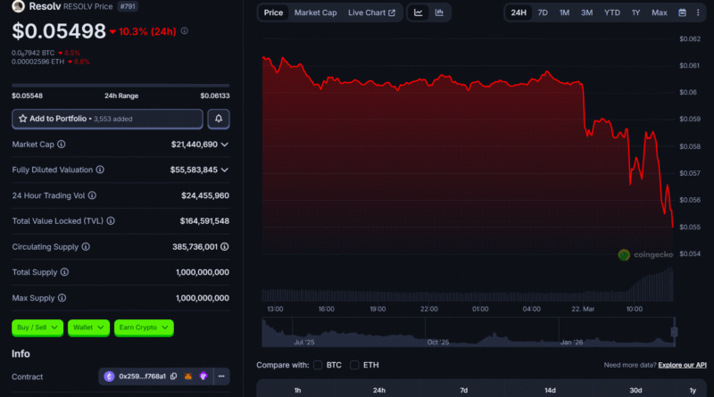This screenshot has width=714, height=397.
Task: Click the chart navigator right handle
Action: [675, 332]
